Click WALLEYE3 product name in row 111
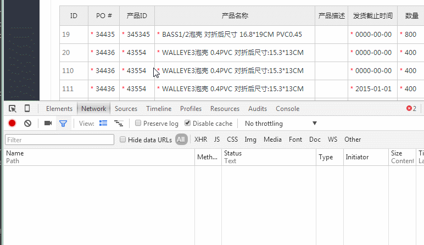The width and height of the screenshot is (424, 245). tap(235, 88)
